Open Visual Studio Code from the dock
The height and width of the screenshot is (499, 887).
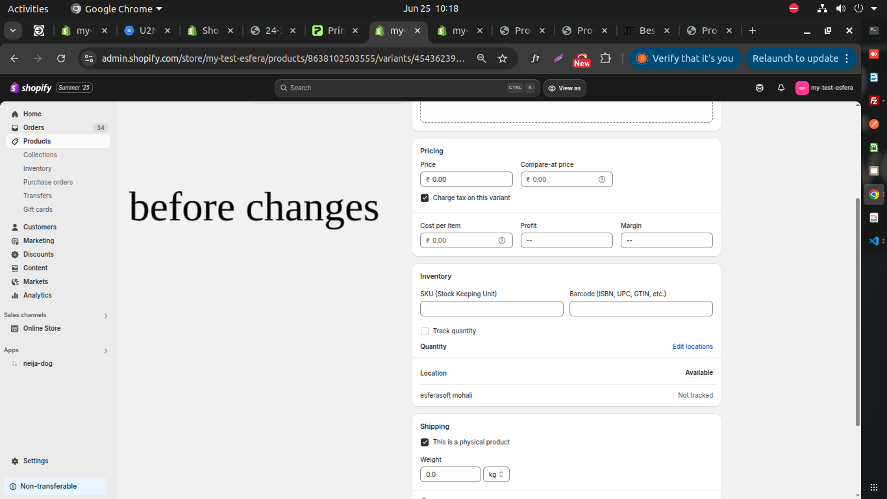pyautogui.click(x=874, y=240)
